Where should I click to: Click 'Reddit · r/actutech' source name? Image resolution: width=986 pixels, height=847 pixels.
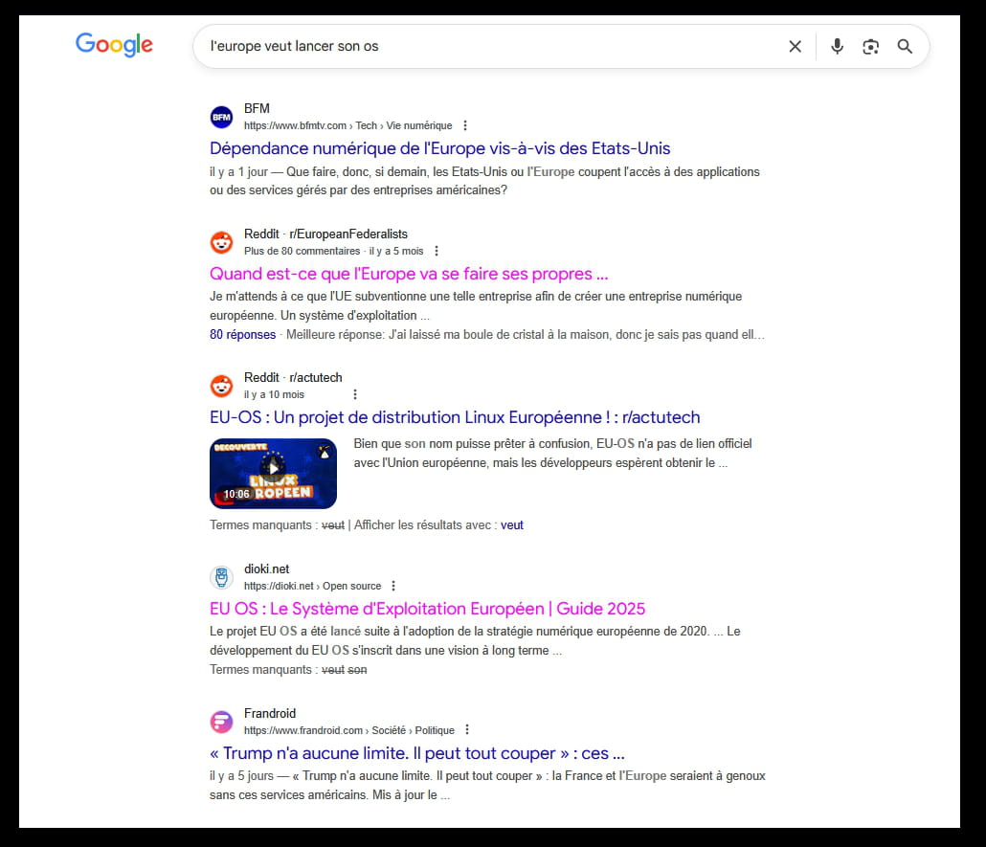coord(293,377)
